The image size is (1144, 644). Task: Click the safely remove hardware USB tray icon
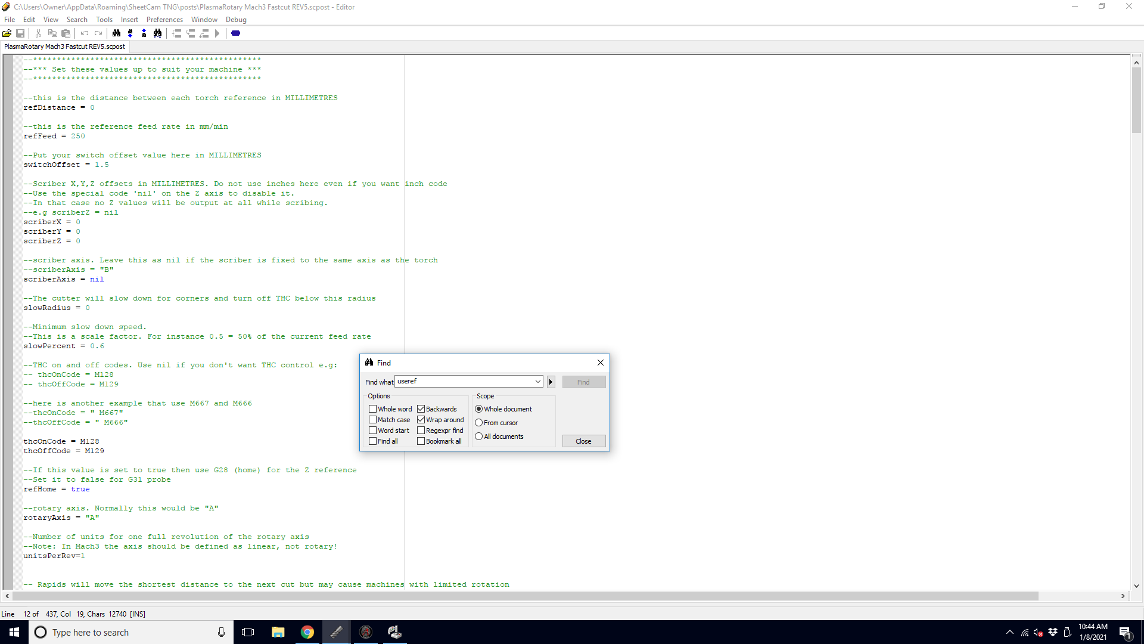pyautogui.click(x=1067, y=632)
